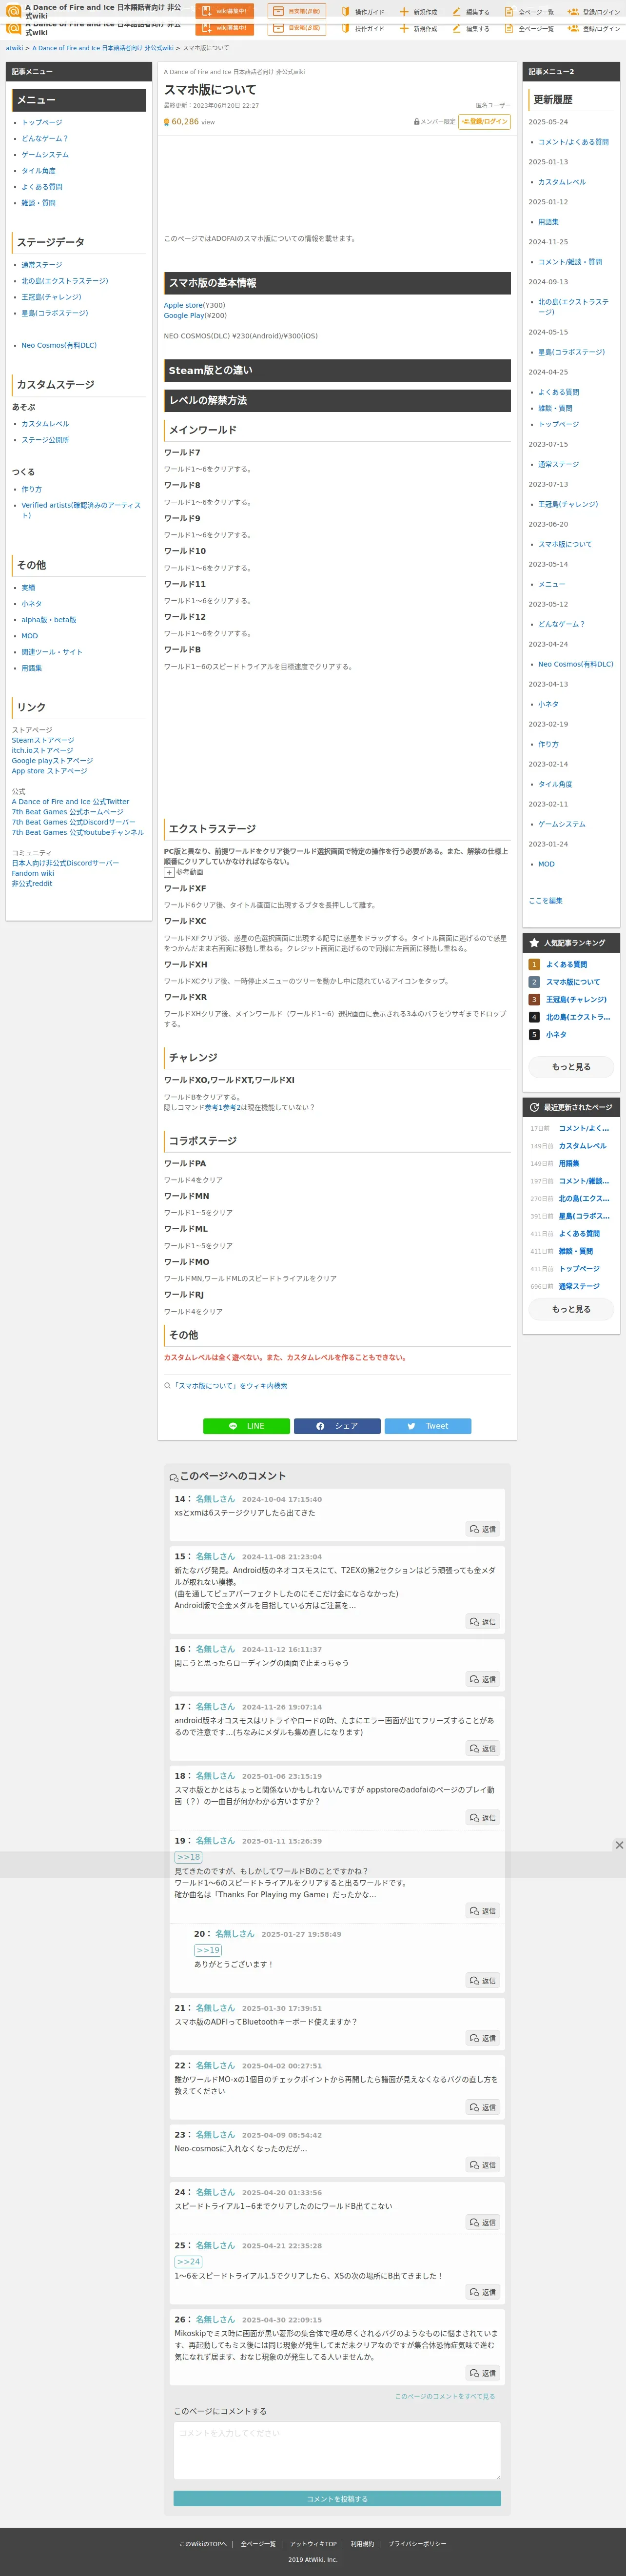Reply to comment 23 about Neo-cosmos

(x=482, y=2165)
